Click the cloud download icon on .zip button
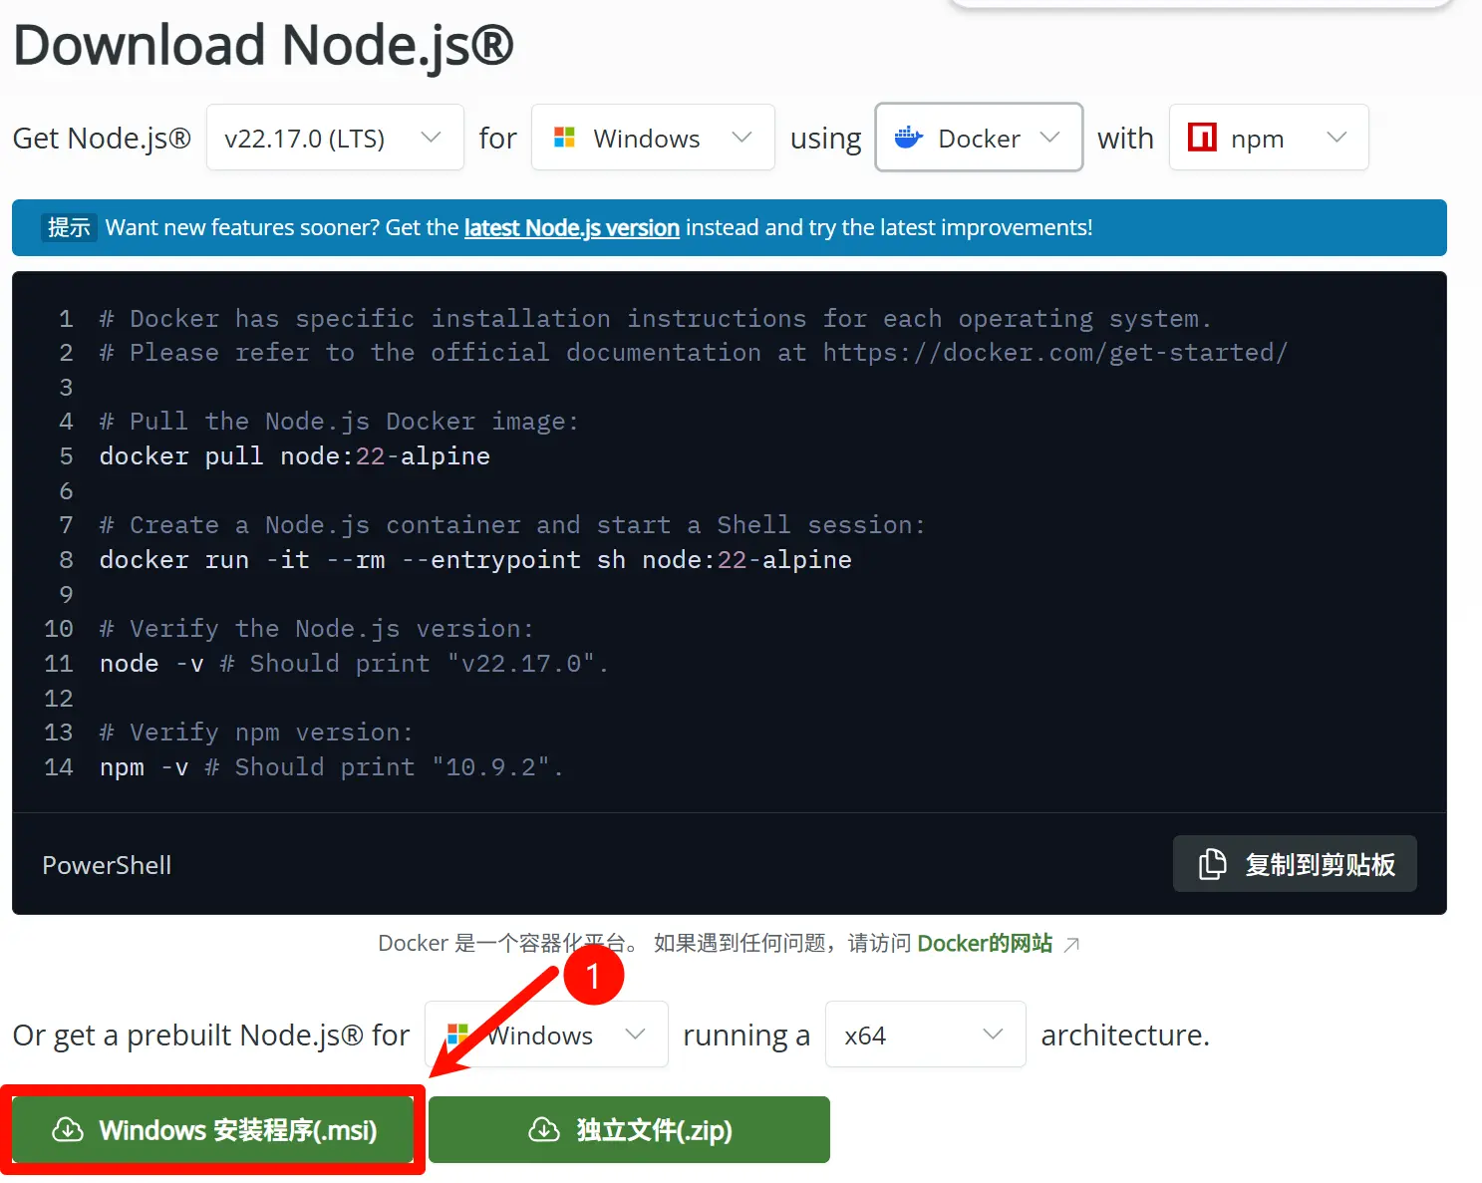This screenshot has width=1482, height=1183. click(544, 1129)
